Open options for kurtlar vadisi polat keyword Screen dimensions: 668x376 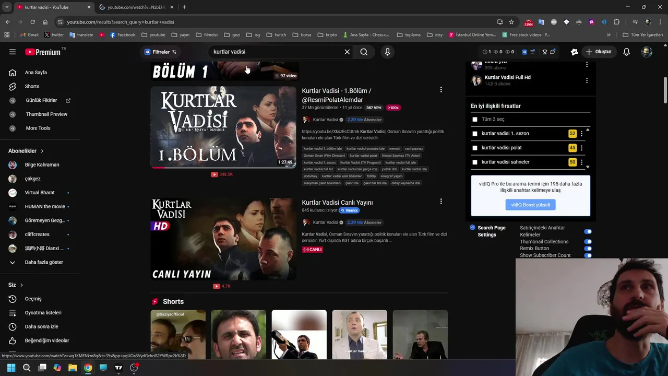tap(581, 148)
